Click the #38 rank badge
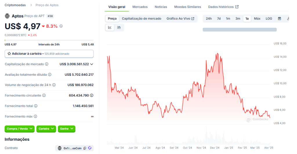 coord(50,16)
